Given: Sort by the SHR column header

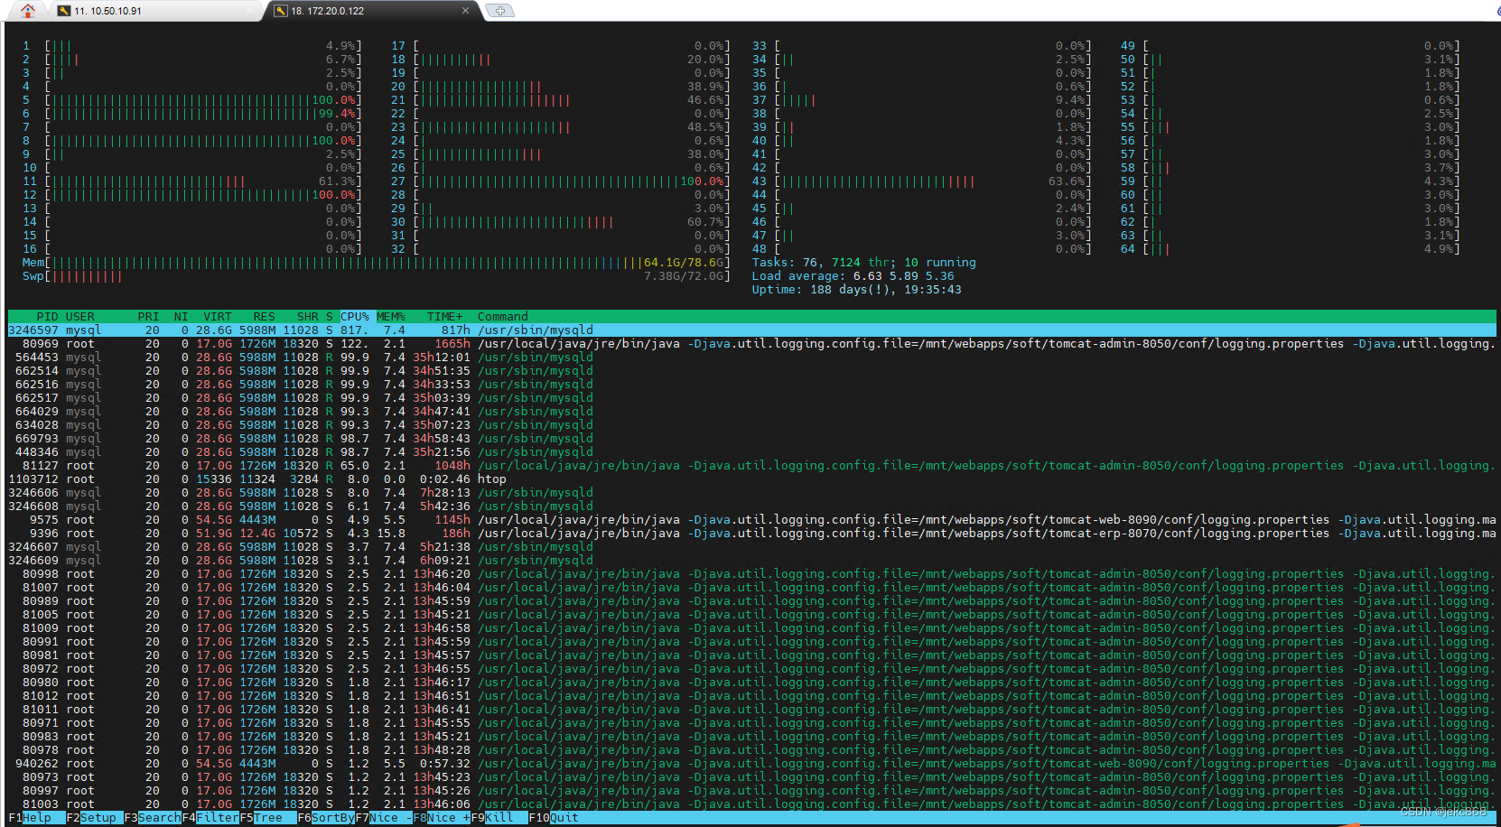Looking at the screenshot, I should point(307,317).
